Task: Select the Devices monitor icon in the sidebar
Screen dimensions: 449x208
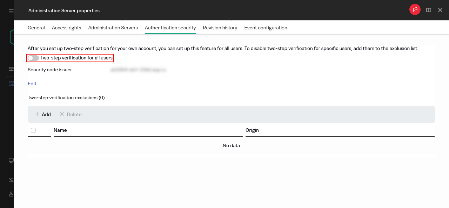Action: tap(11, 160)
